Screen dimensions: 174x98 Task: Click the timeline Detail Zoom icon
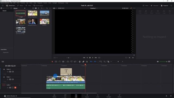click(x=104, y=62)
